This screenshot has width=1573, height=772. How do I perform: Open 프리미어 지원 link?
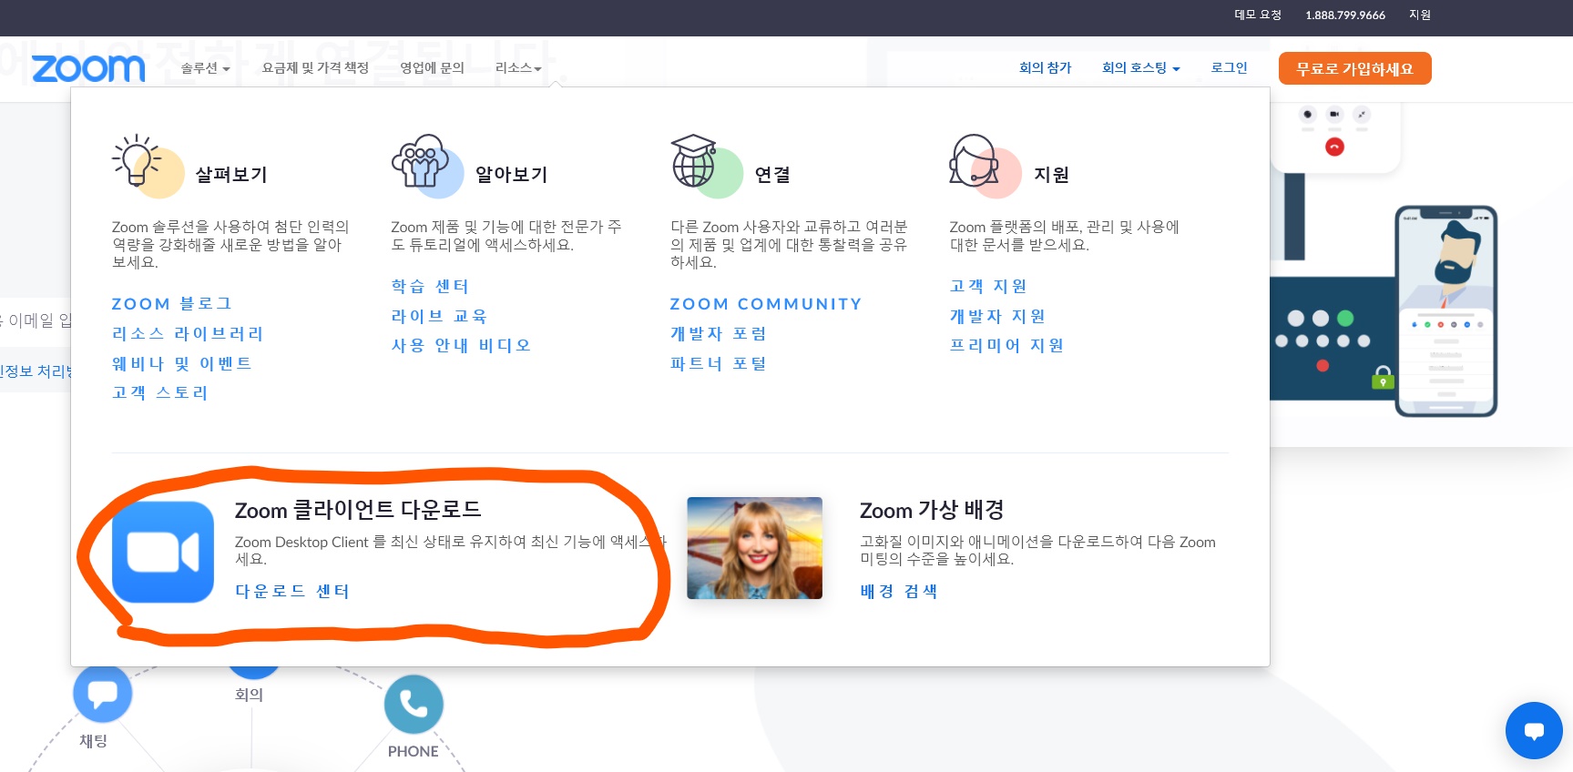pyautogui.click(x=1006, y=345)
